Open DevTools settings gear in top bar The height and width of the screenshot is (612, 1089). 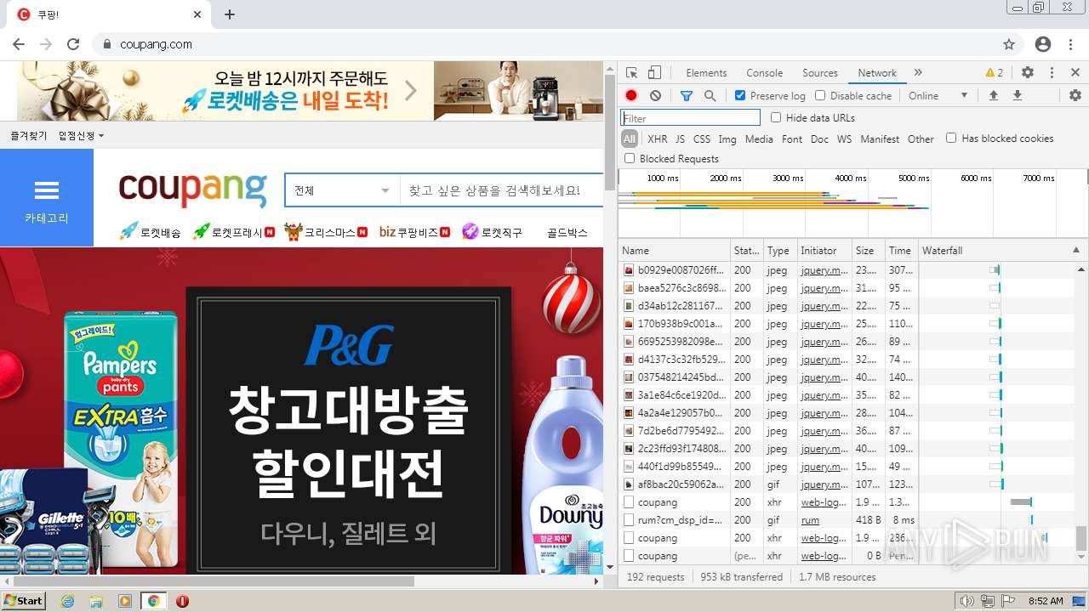(1028, 73)
